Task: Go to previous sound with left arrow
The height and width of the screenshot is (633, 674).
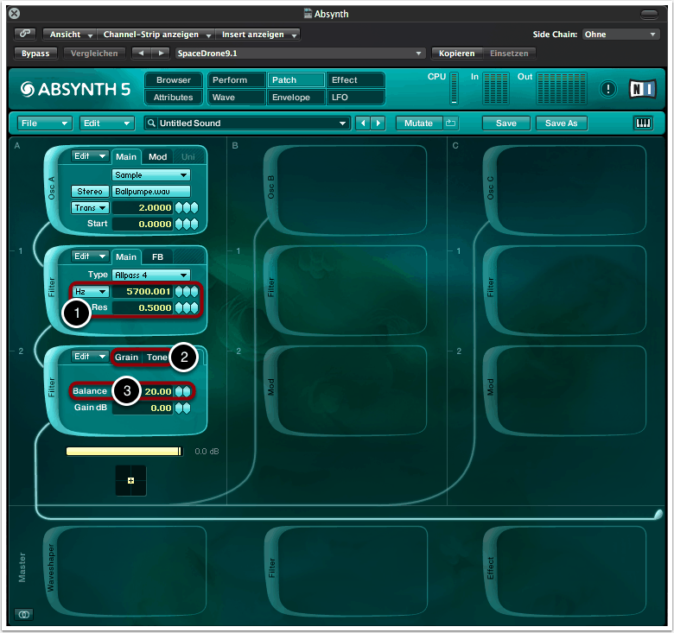Action: click(x=362, y=123)
